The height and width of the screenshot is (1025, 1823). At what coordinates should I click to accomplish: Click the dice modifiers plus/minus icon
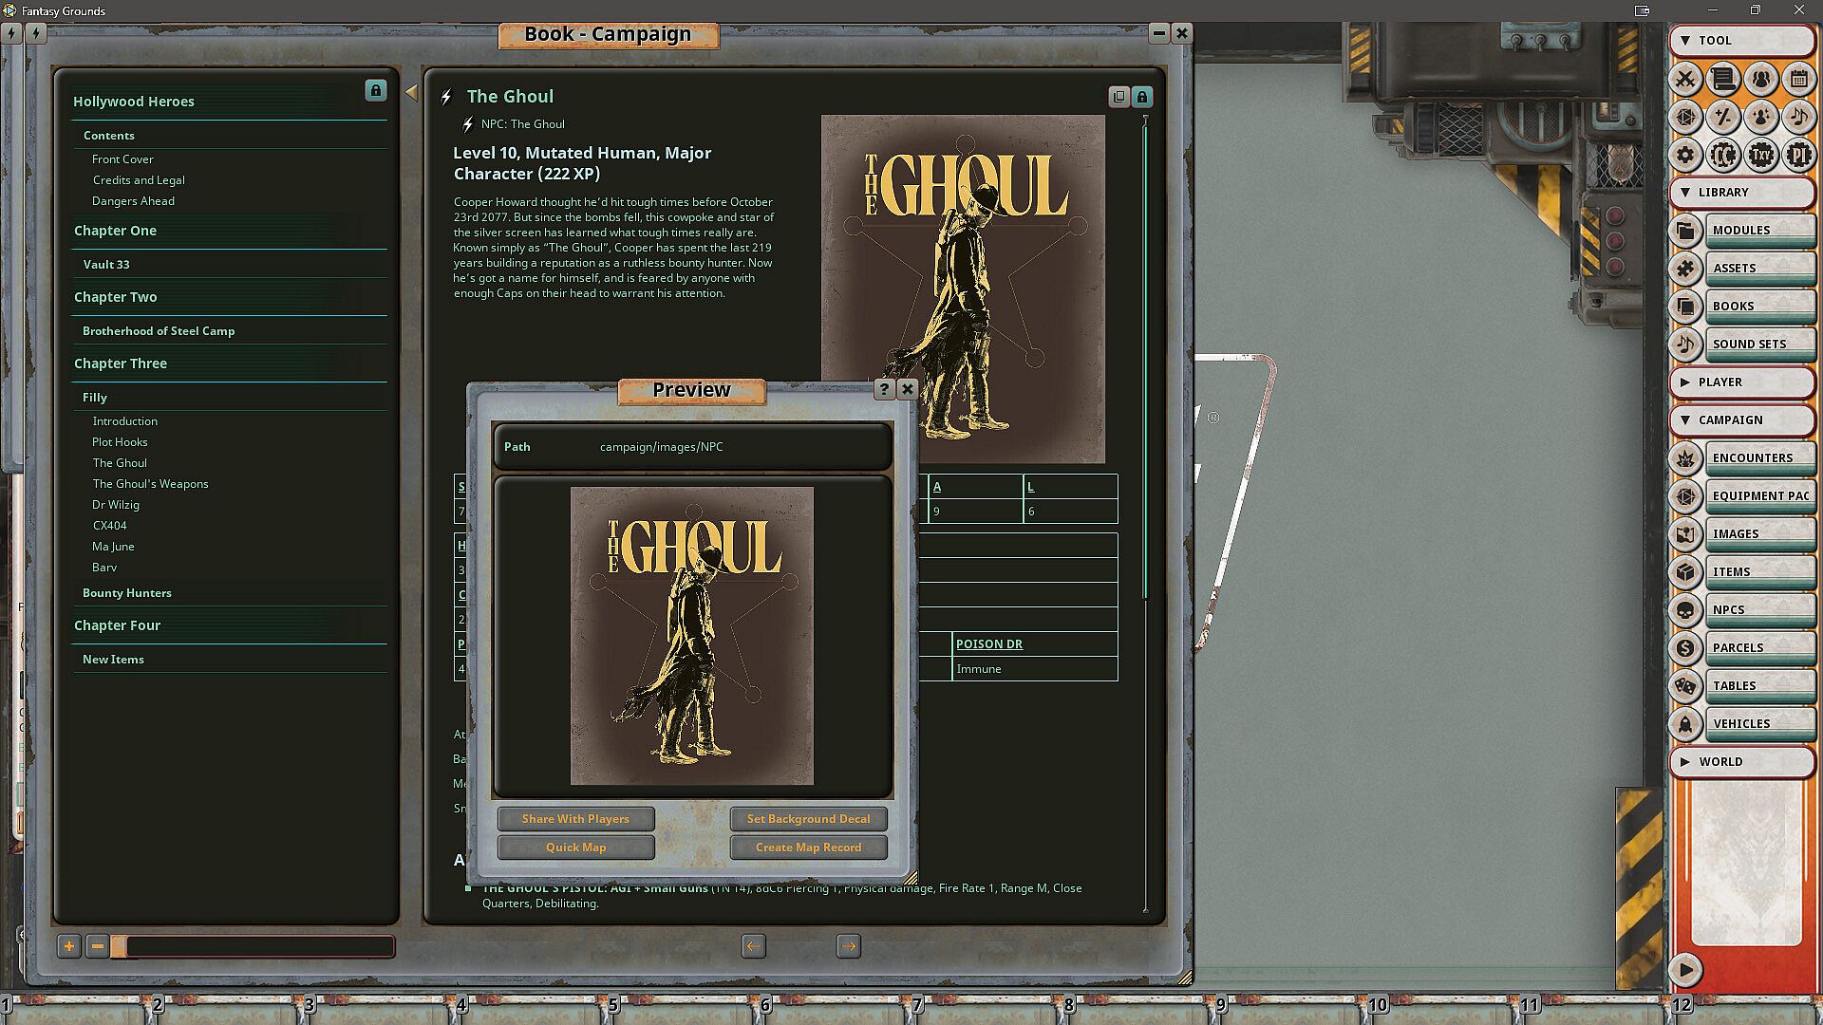[1722, 117]
